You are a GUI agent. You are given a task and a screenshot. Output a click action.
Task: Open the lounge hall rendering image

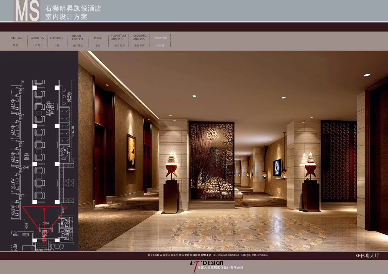point(233,150)
